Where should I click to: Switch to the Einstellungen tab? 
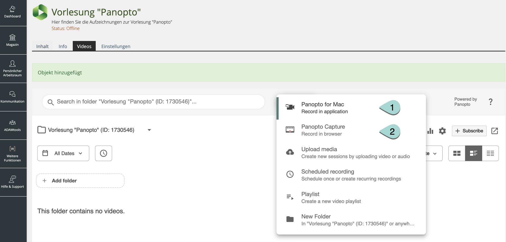(x=116, y=46)
